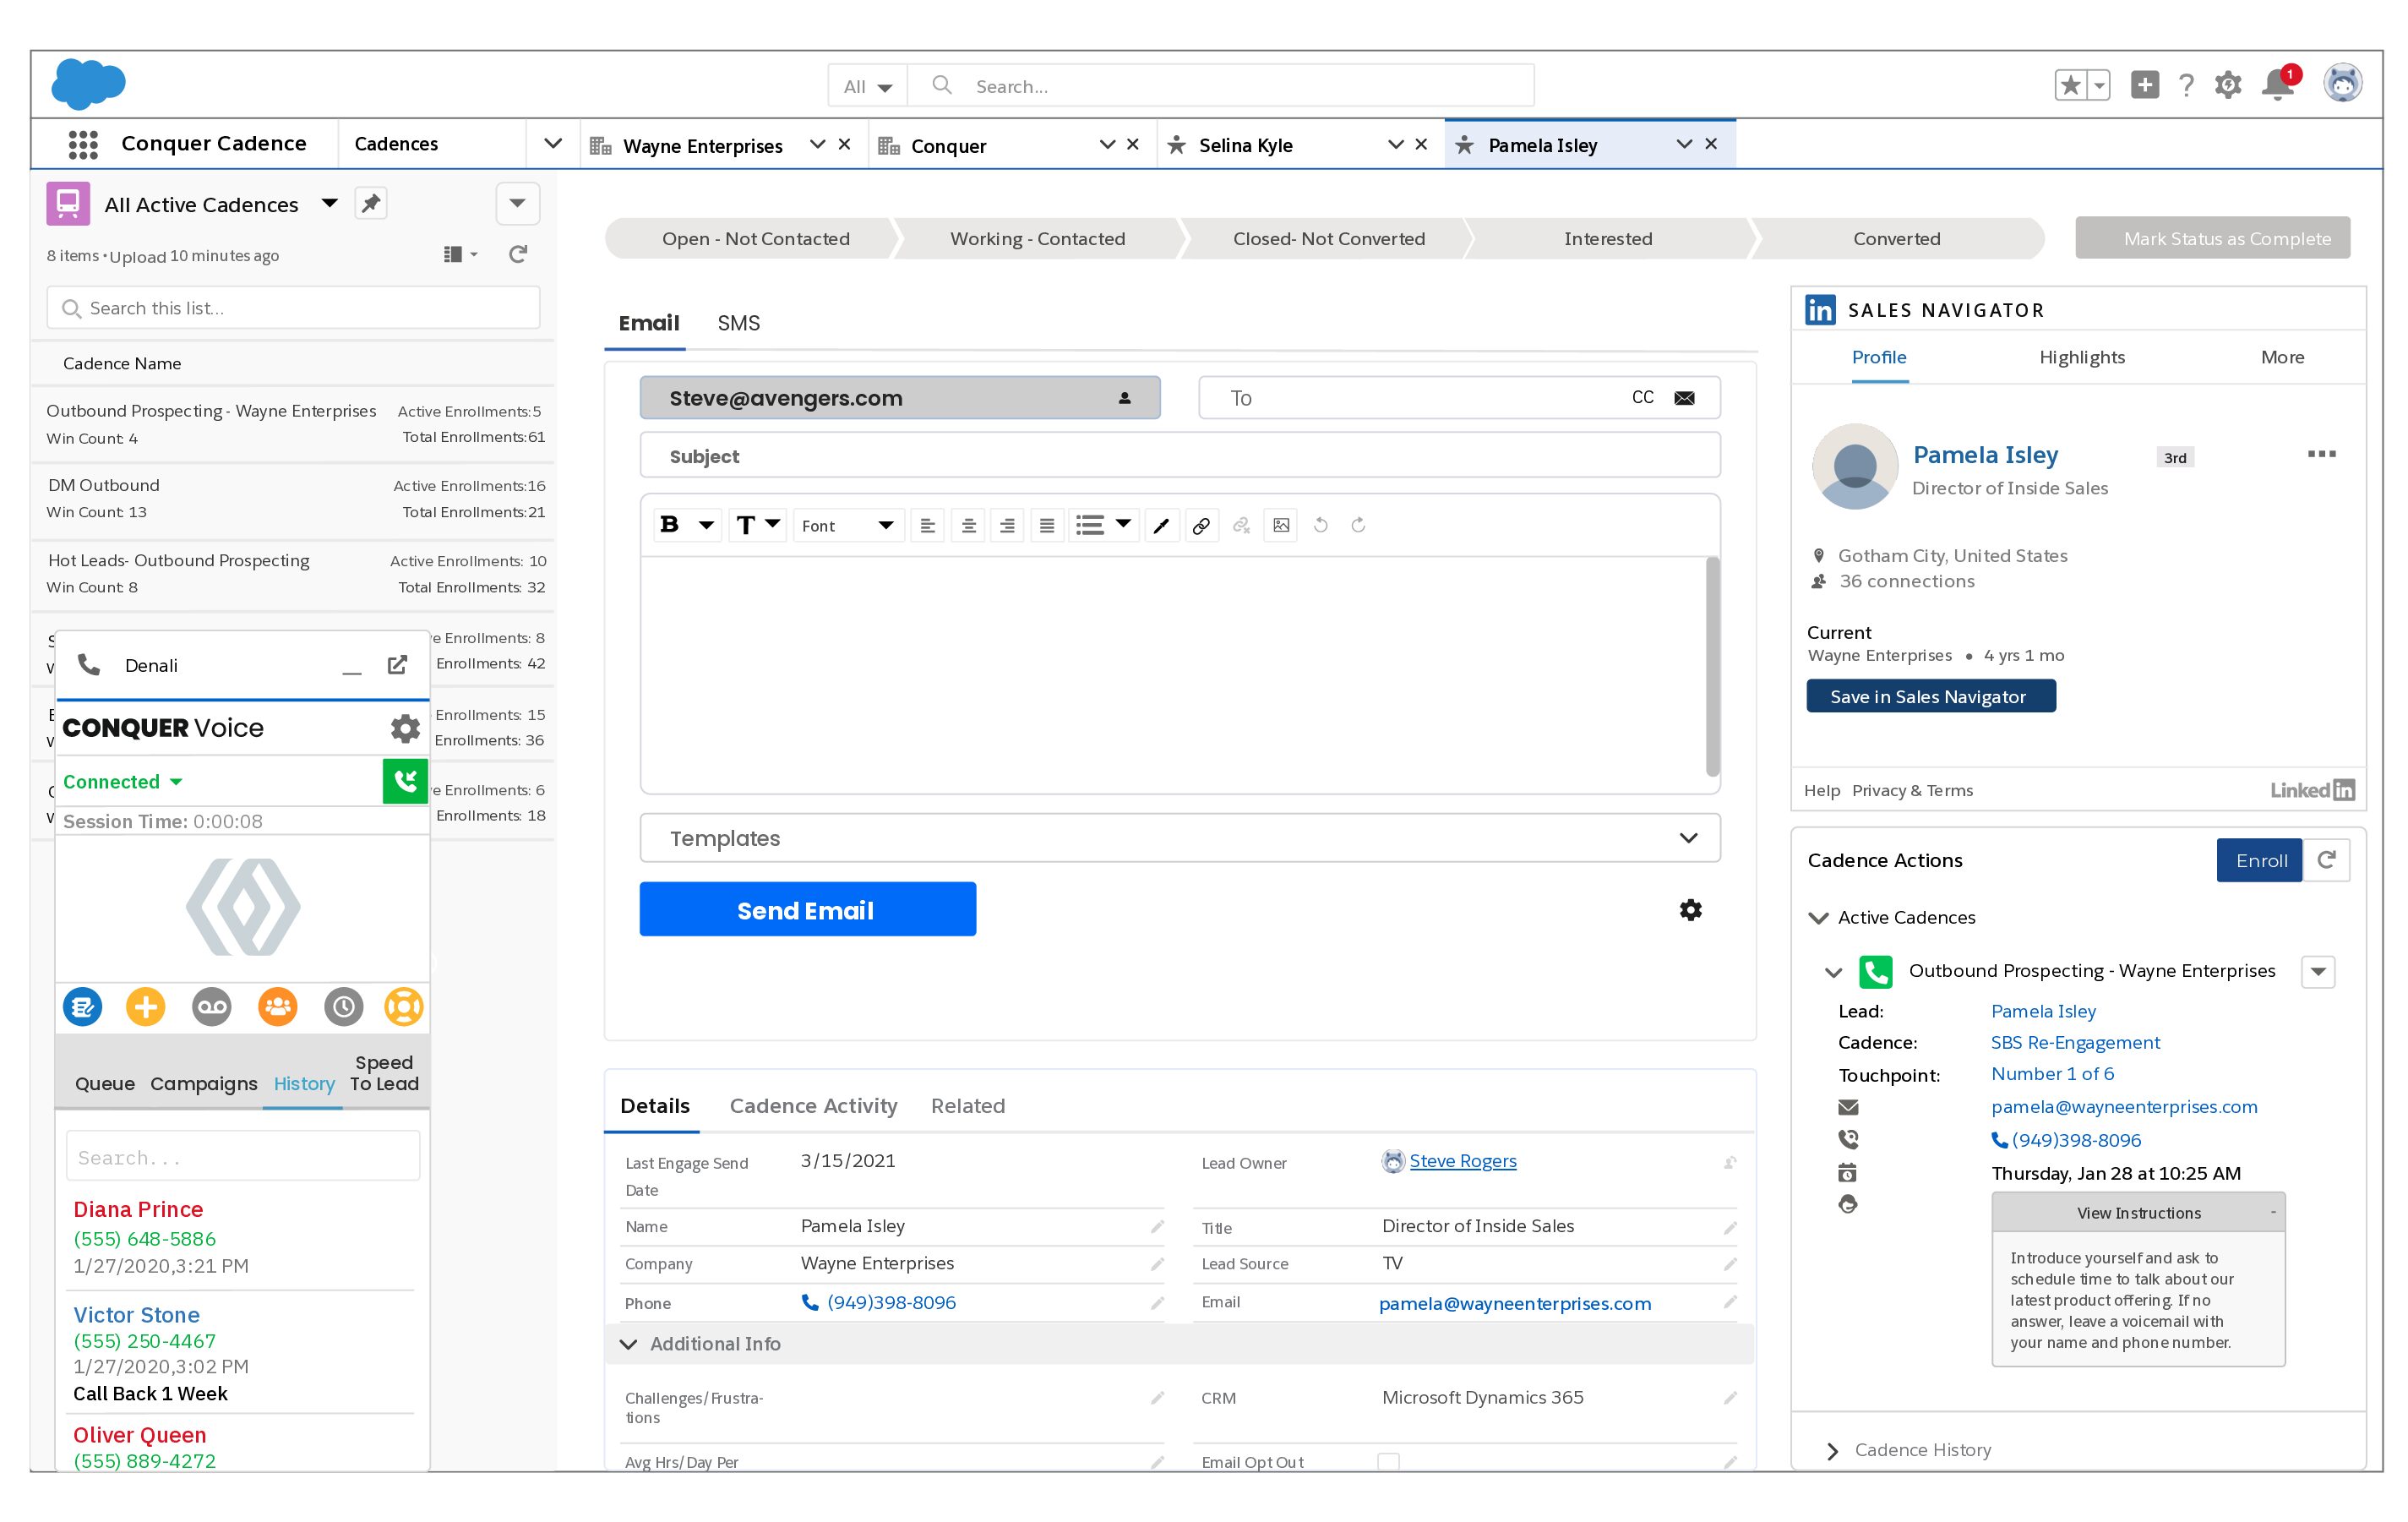Switch to the Selina Kyle tab
Image resolution: width=2408 pixels, height=1522 pixels.
click(1245, 145)
